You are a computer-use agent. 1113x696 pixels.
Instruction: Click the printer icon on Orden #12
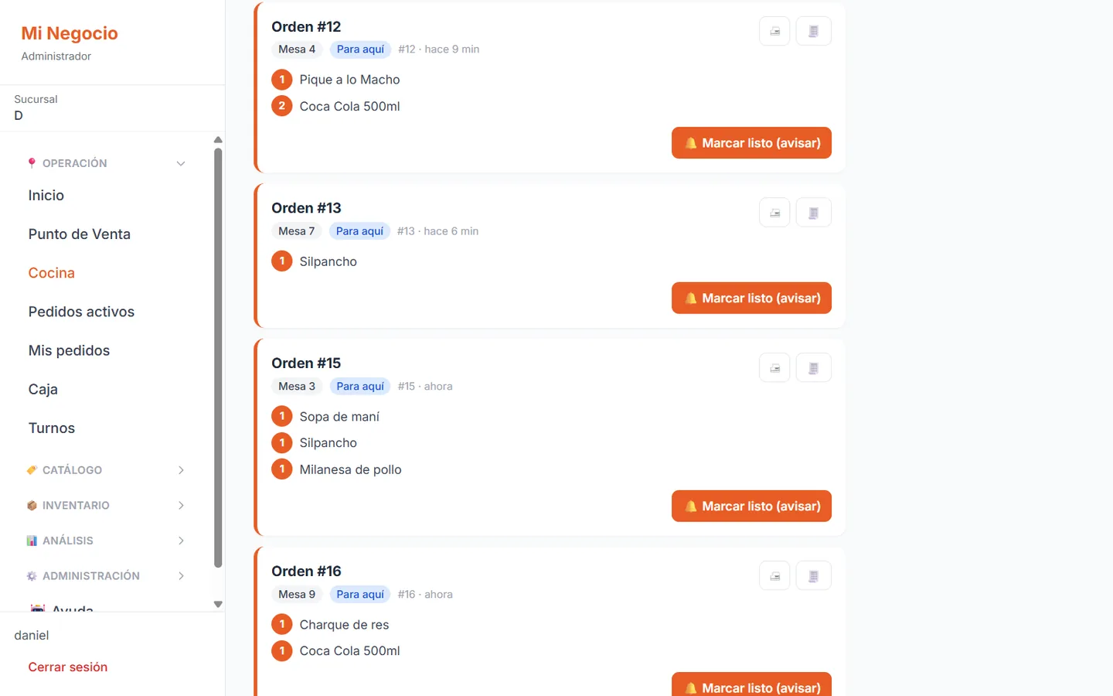pyautogui.click(x=774, y=32)
